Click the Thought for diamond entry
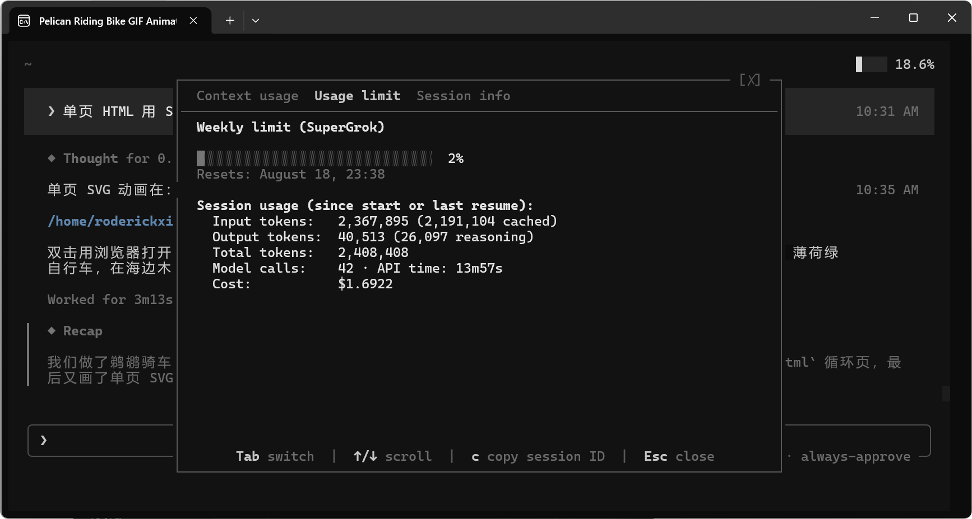The width and height of the screenshot is (972, 519). coord(110,158)
